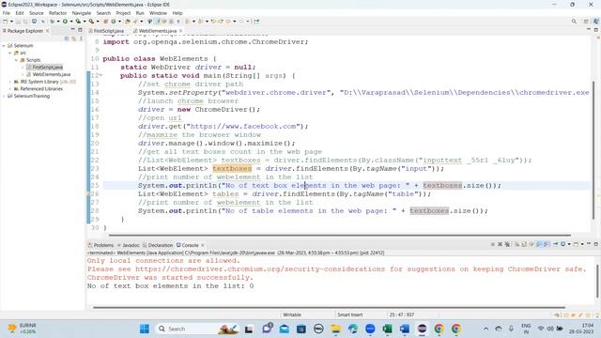Image resolution: width=601 pixels, height=338 pixels.
Task: Expand the JRE System Library node
Action: point(10,82)
